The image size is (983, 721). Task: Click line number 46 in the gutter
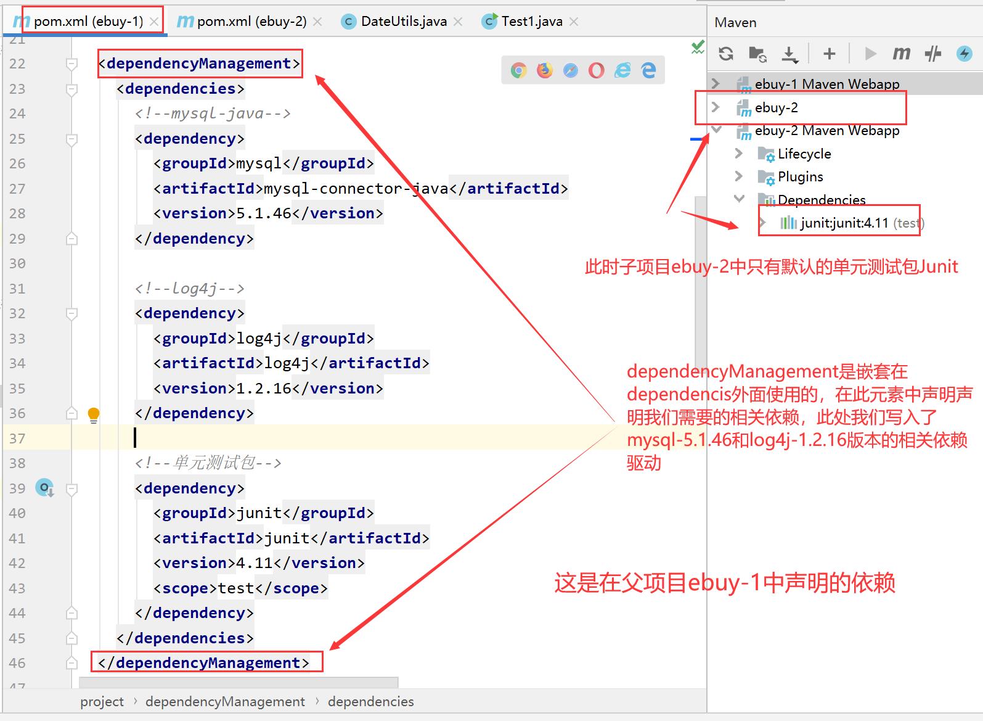[x=17, y=663]
